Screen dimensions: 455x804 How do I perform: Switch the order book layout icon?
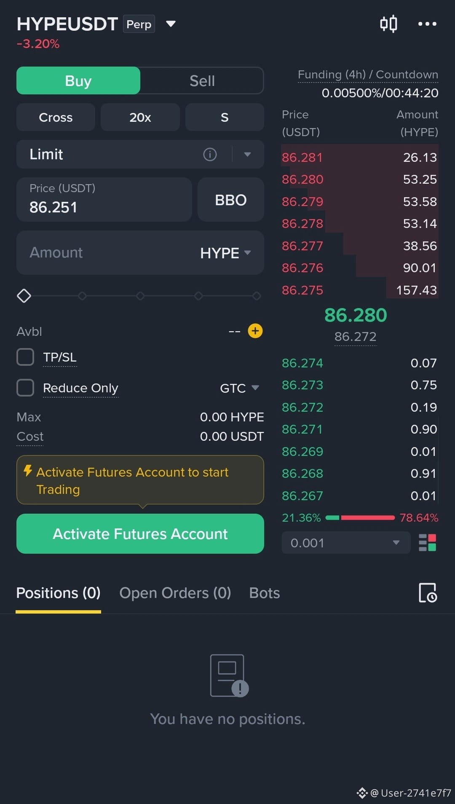[x=427, y=543]
